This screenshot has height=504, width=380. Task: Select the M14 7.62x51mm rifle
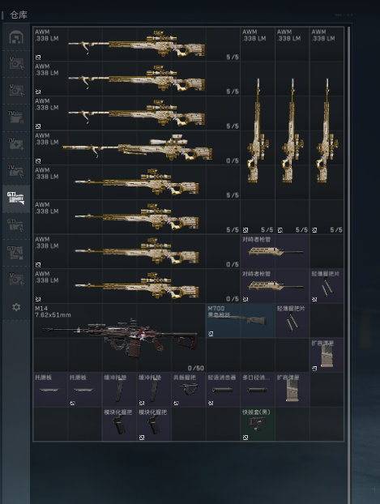coord(119,338)
